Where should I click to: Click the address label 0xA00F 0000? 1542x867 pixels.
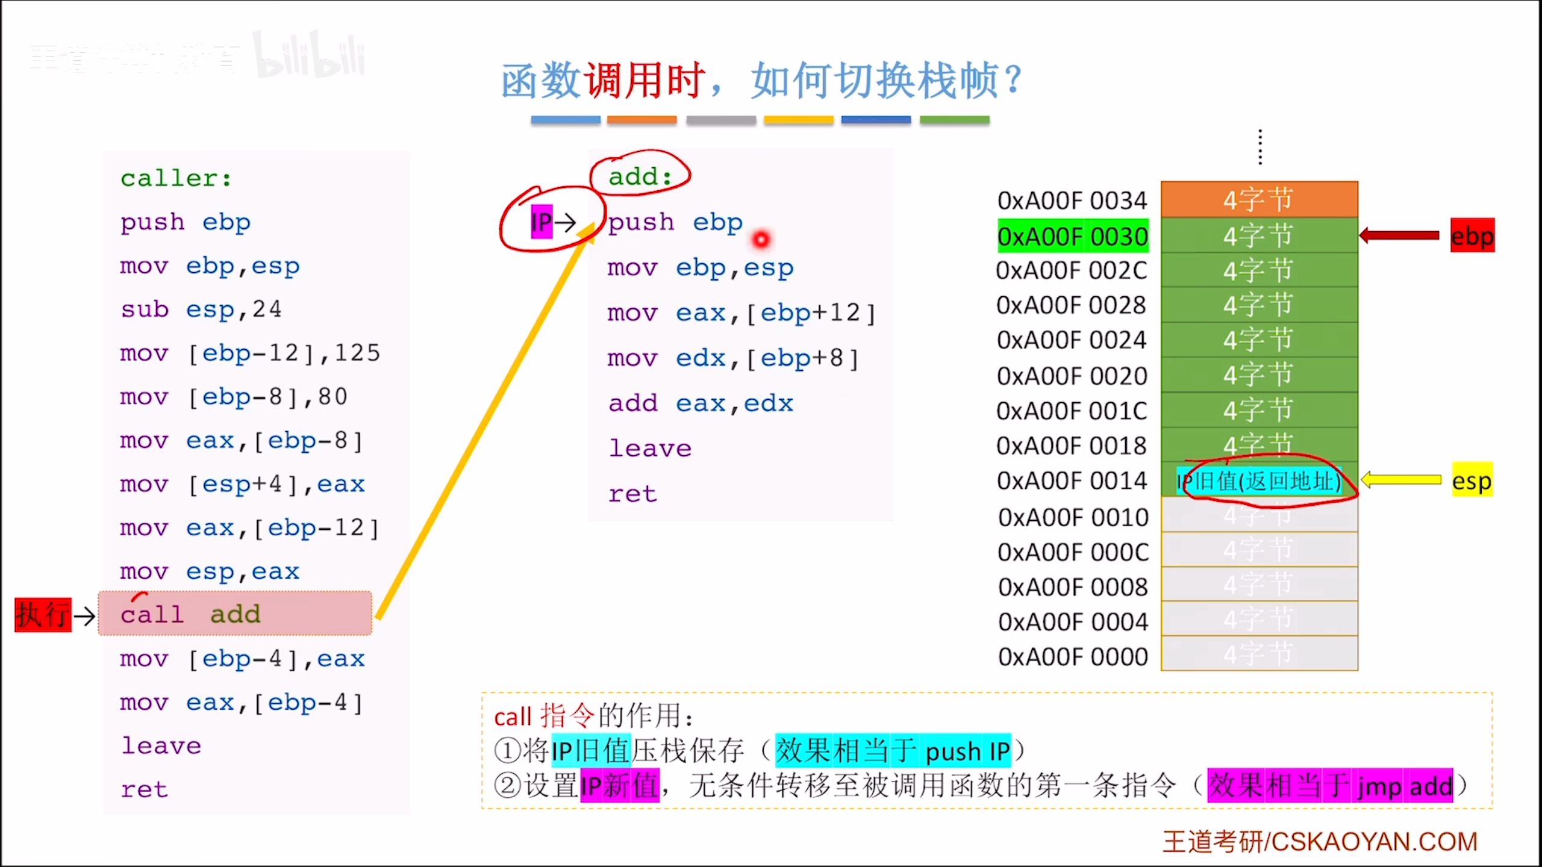coord(1073,656)
